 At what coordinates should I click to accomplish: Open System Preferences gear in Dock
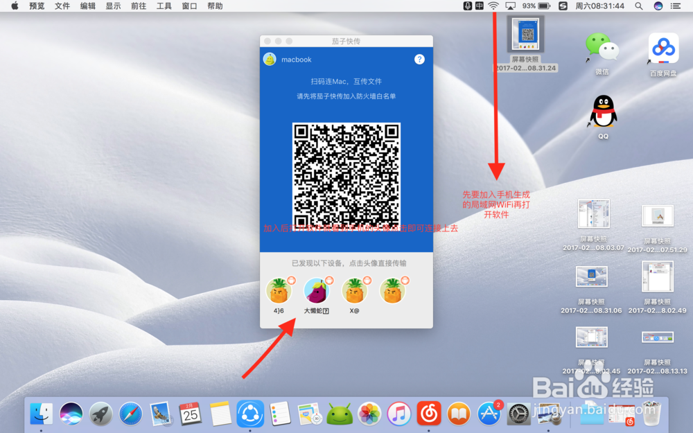point(518,414)
